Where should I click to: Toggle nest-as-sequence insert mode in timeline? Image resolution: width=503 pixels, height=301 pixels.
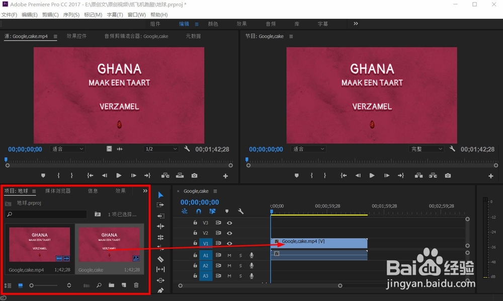pyautogui.click(x=185, y=211)
